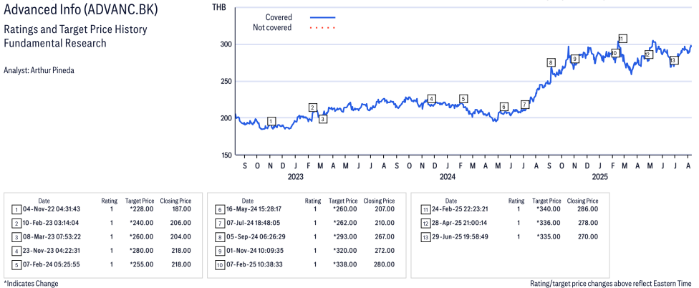Click the THB axis unit label
The image size is (699, 288).
pyautogui.click(x=219, y=6)
